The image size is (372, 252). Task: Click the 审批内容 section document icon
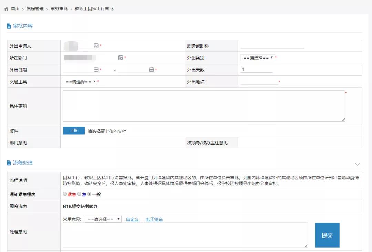point(9,26)
